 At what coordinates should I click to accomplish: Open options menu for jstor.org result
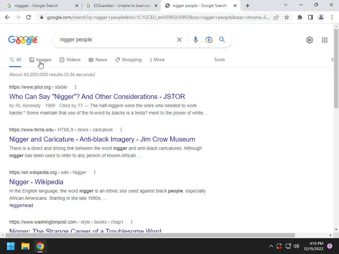[75, 87]
